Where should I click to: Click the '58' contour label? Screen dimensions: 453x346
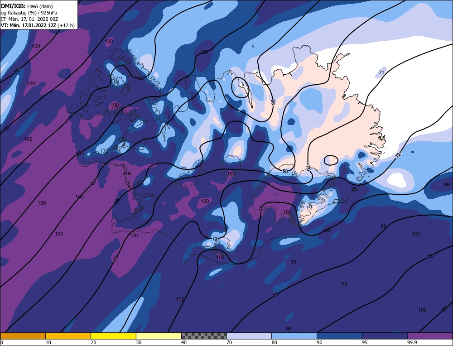(17, 71)
